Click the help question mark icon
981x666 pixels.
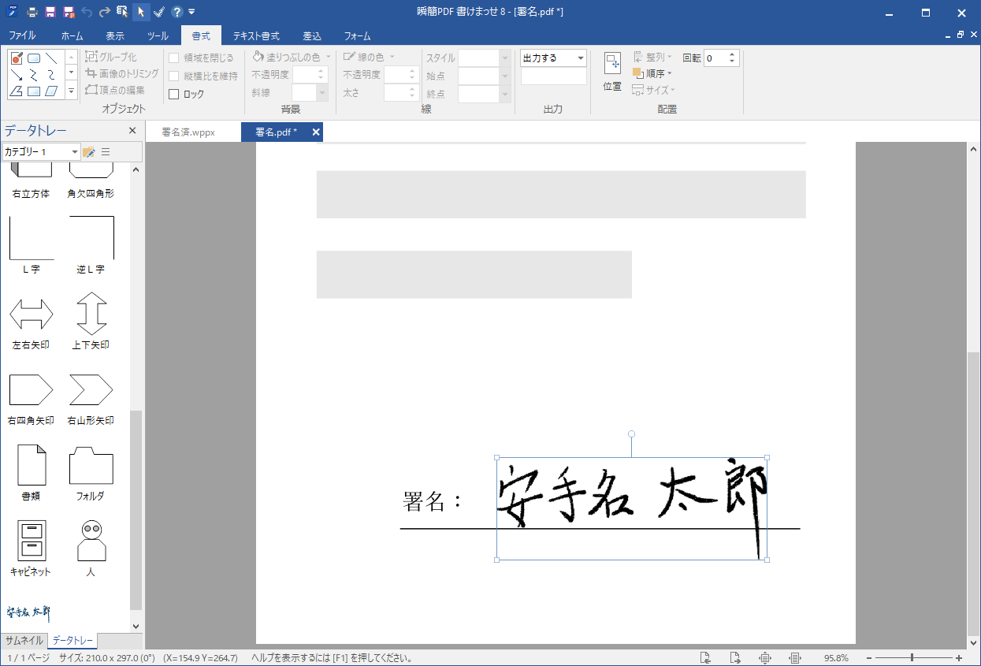(x=177, y=12)
